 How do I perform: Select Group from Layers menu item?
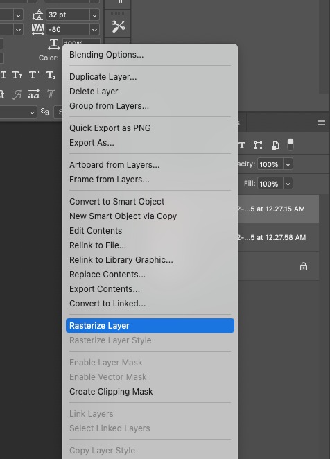150,106
